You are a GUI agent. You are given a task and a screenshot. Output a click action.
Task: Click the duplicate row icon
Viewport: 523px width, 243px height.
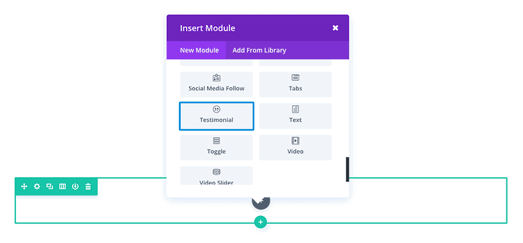pos(49,187)
